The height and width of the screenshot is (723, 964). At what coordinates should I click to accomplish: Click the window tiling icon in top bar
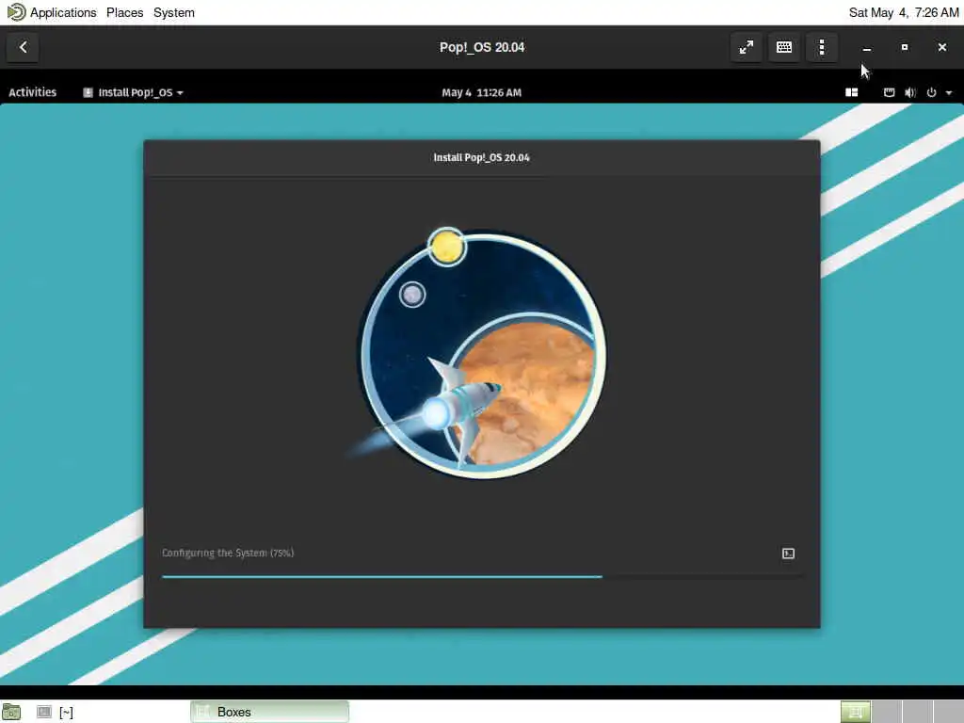(851, 92)
